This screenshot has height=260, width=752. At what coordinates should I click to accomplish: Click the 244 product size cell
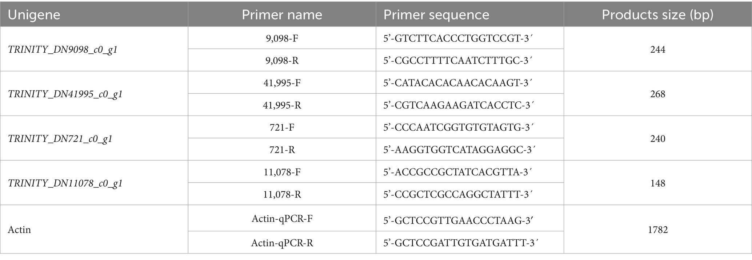pos(657,49)
